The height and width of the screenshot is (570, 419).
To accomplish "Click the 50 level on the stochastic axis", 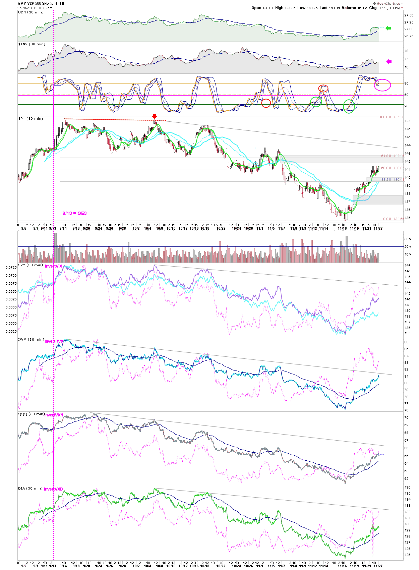I will click(x=406, y=95).
